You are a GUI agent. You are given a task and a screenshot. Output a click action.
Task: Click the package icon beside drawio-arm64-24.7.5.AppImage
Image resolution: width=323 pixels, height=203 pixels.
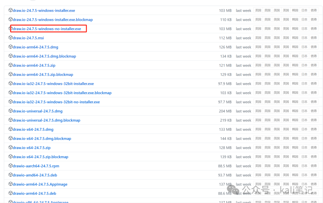coord(10,184)
